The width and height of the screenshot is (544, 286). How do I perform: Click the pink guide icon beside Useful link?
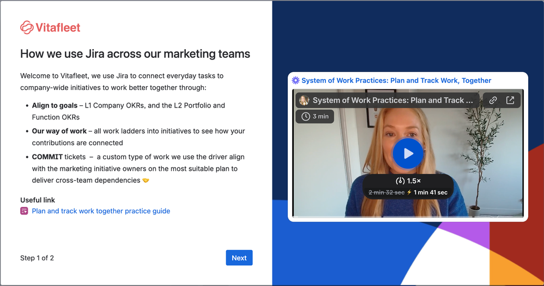coord(24,211)
